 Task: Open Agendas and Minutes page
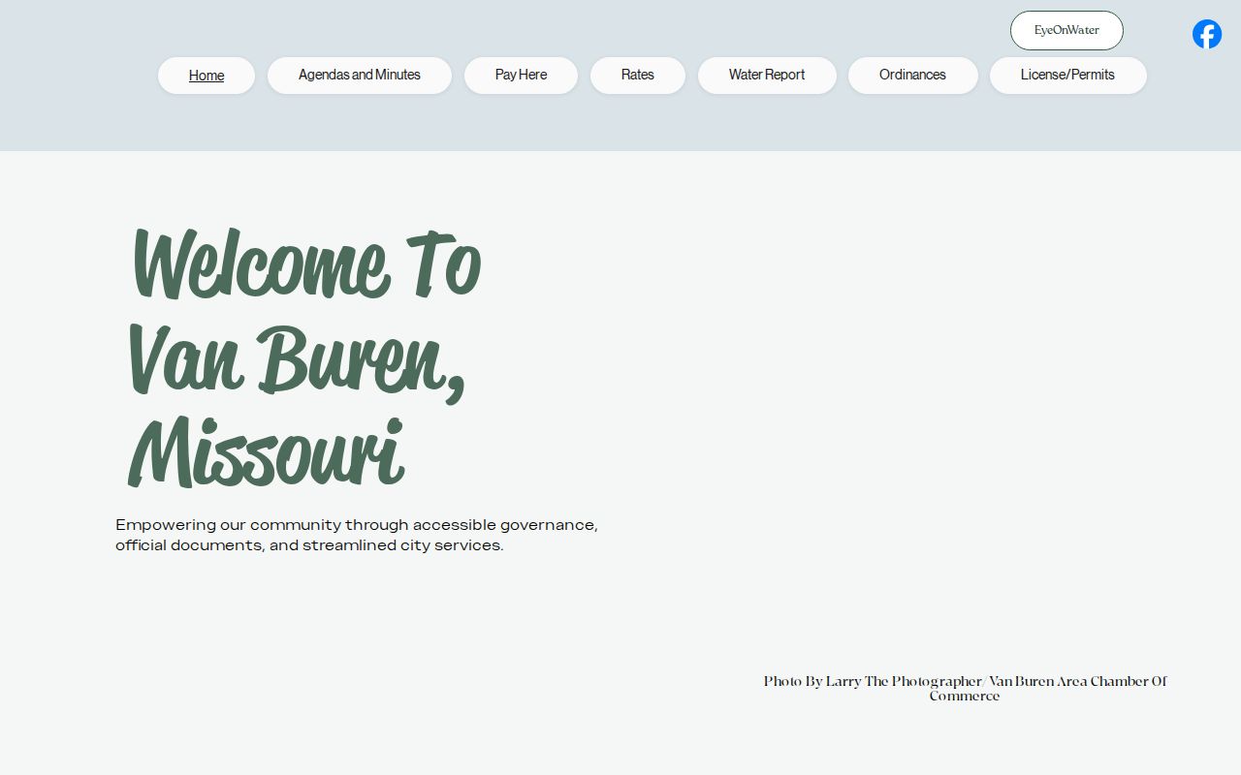(x=360, y=76)
